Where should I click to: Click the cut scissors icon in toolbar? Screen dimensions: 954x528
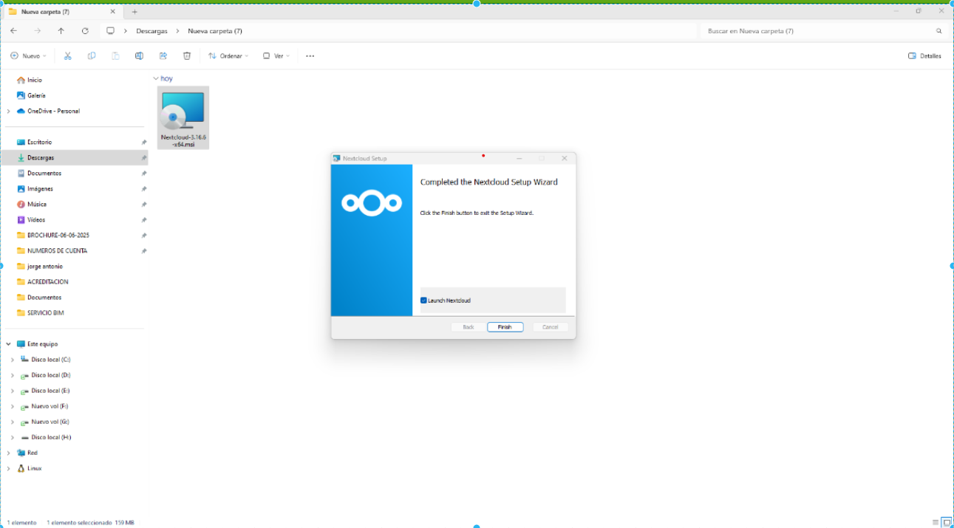click(x=67, y=56)
